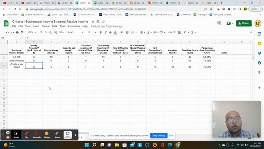Open the File menu
Screen dimensions: 264x149
14,26
